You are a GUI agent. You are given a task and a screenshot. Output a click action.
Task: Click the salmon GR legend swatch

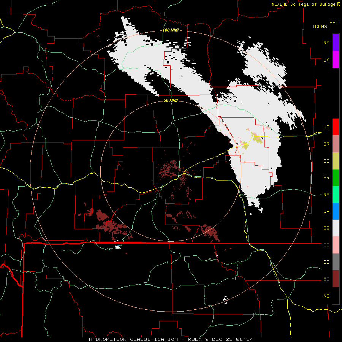(336, 144)
